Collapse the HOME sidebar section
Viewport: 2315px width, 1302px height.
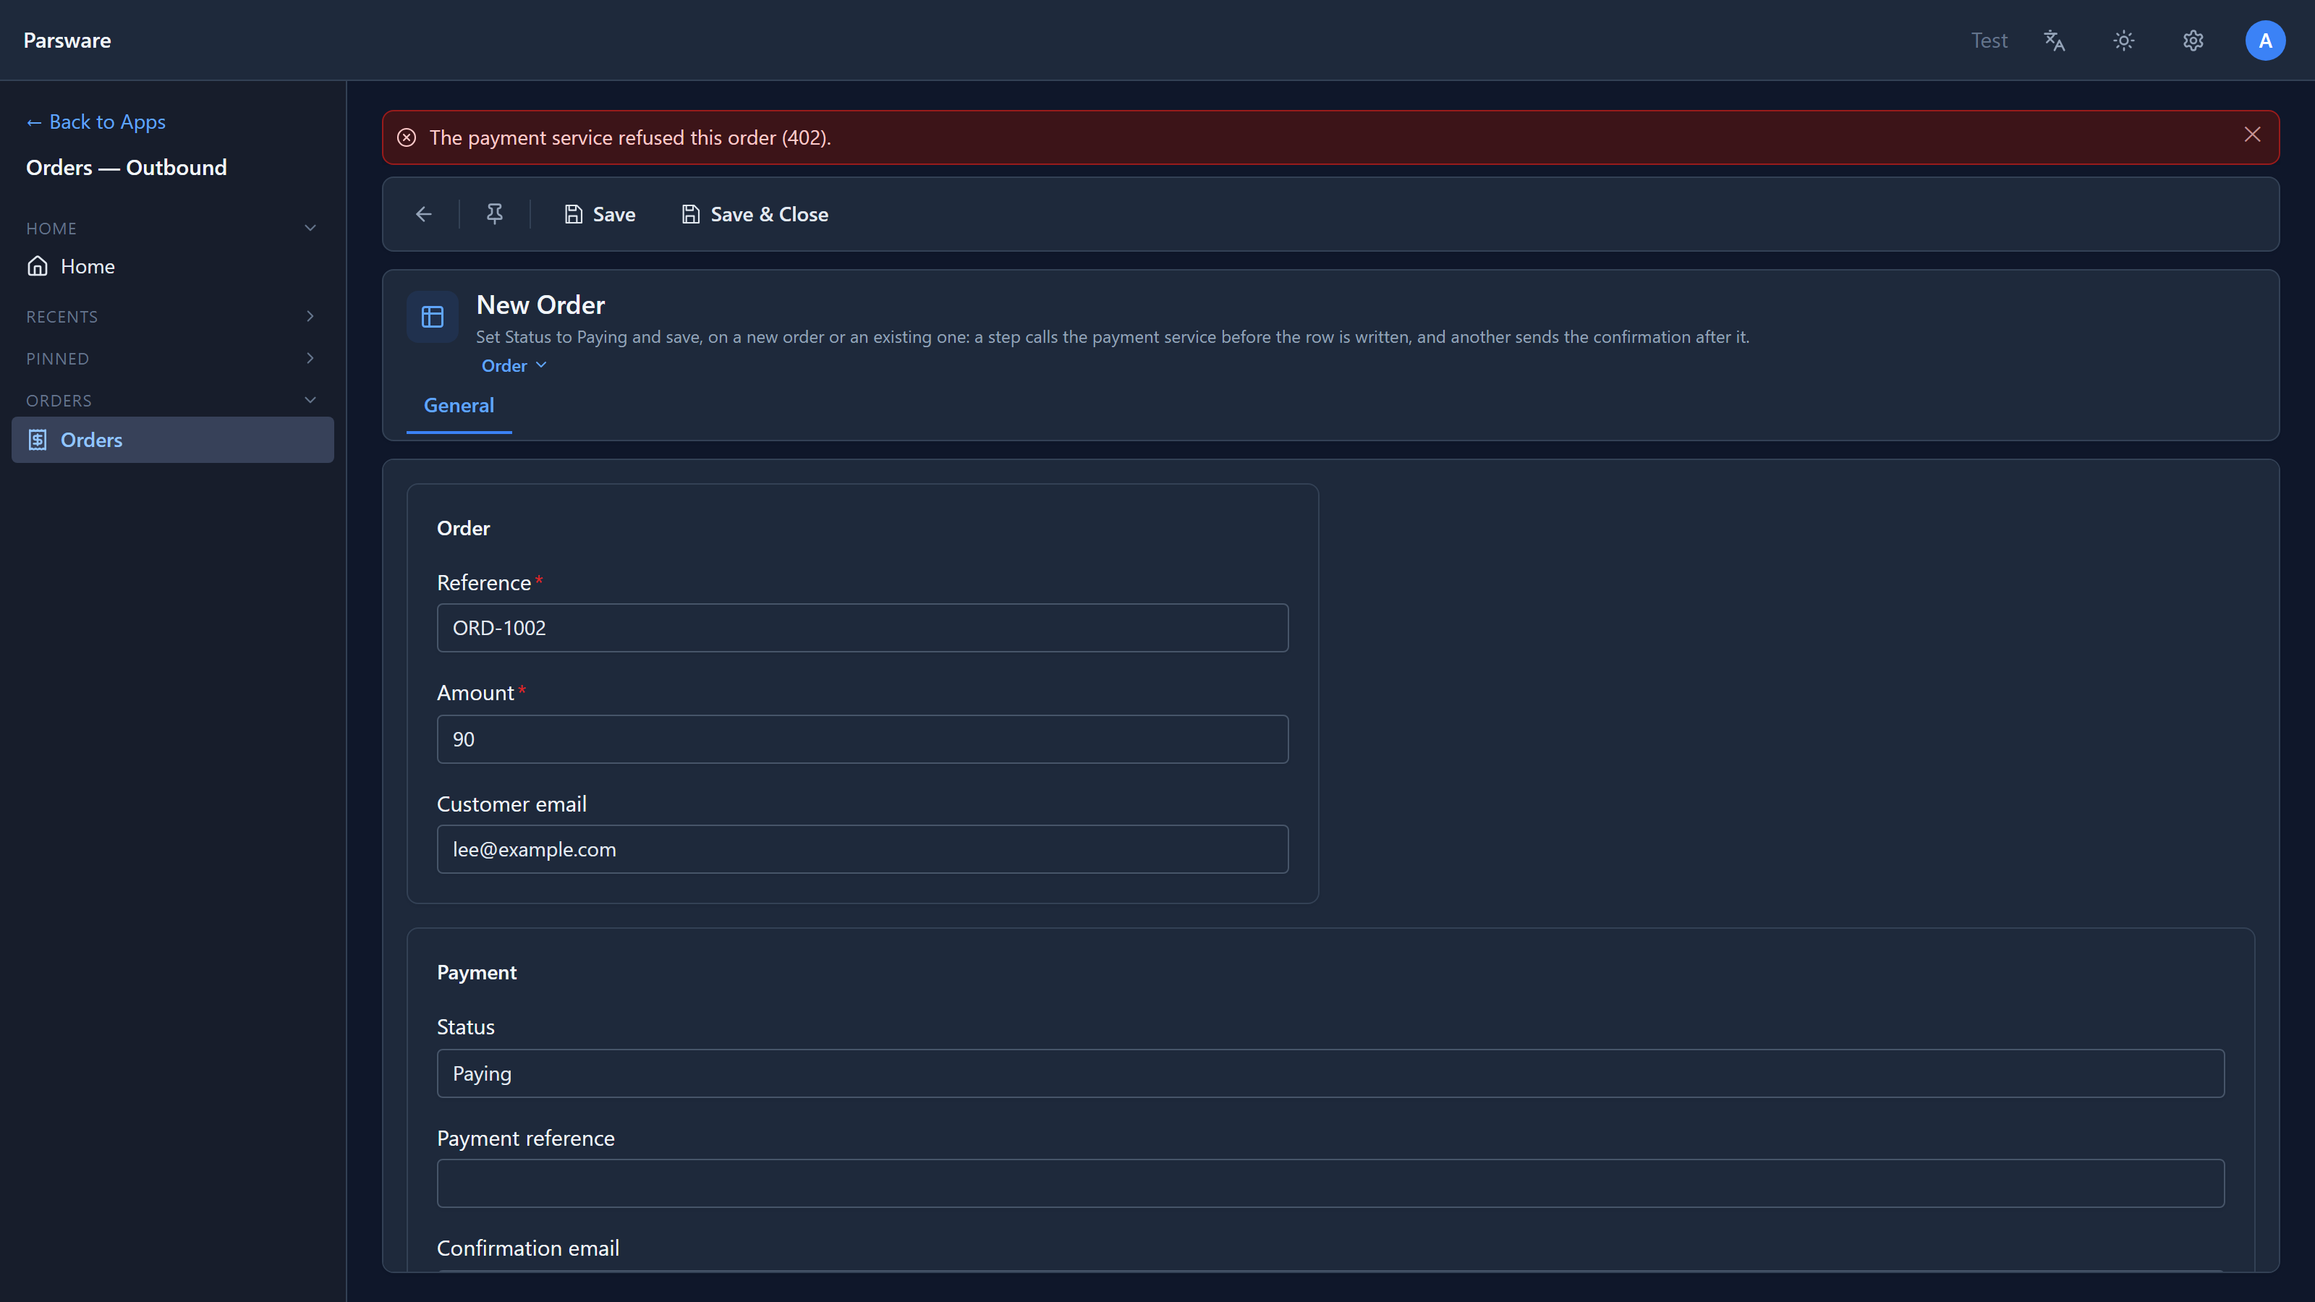(x=171, y=229)
